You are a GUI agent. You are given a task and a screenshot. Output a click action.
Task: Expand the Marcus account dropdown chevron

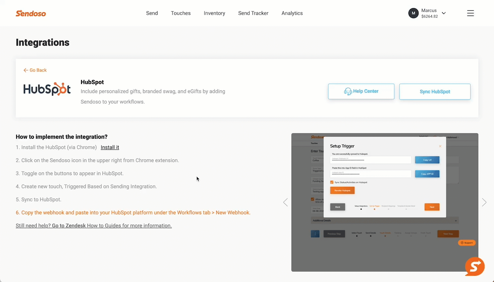[x=444, y=13]
